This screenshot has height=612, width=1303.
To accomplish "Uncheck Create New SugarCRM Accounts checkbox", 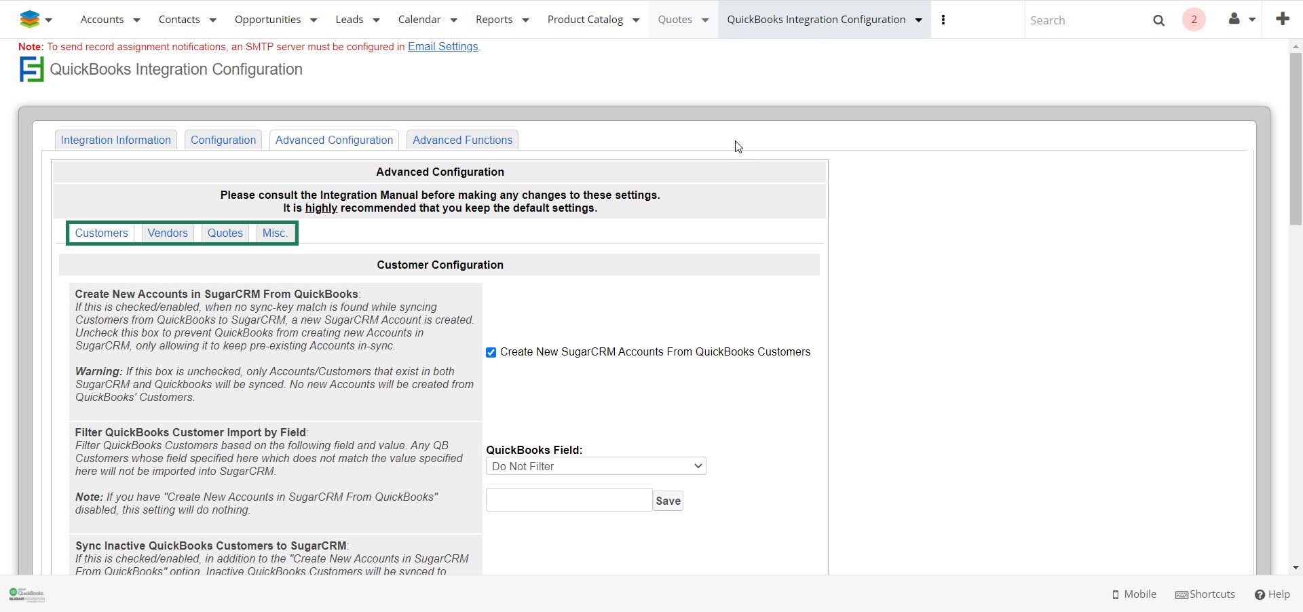I will [491, 352].
